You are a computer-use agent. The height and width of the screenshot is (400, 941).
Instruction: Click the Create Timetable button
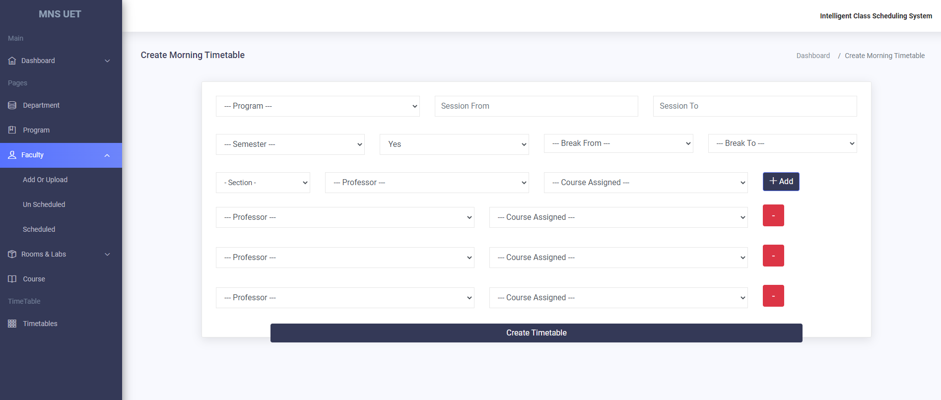(x=536, y=333)
